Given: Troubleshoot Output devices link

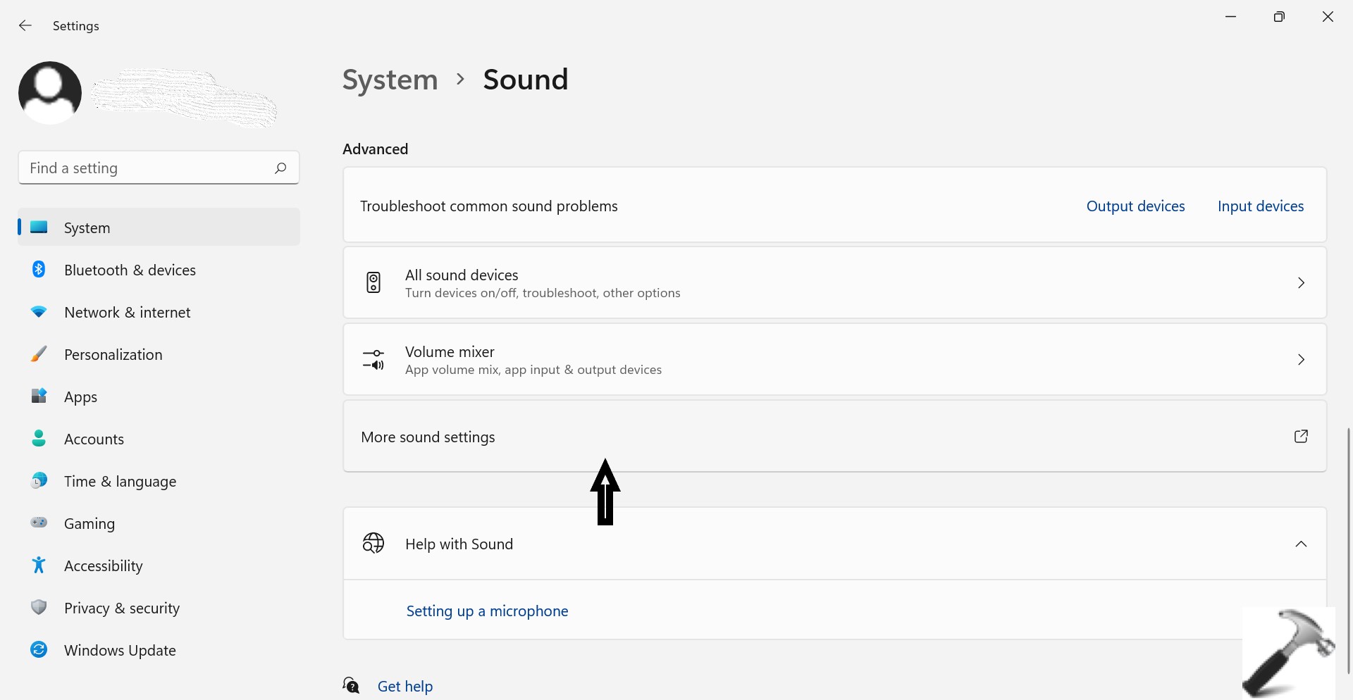Looking at the screenshot, I should [x=1135, y=206].
